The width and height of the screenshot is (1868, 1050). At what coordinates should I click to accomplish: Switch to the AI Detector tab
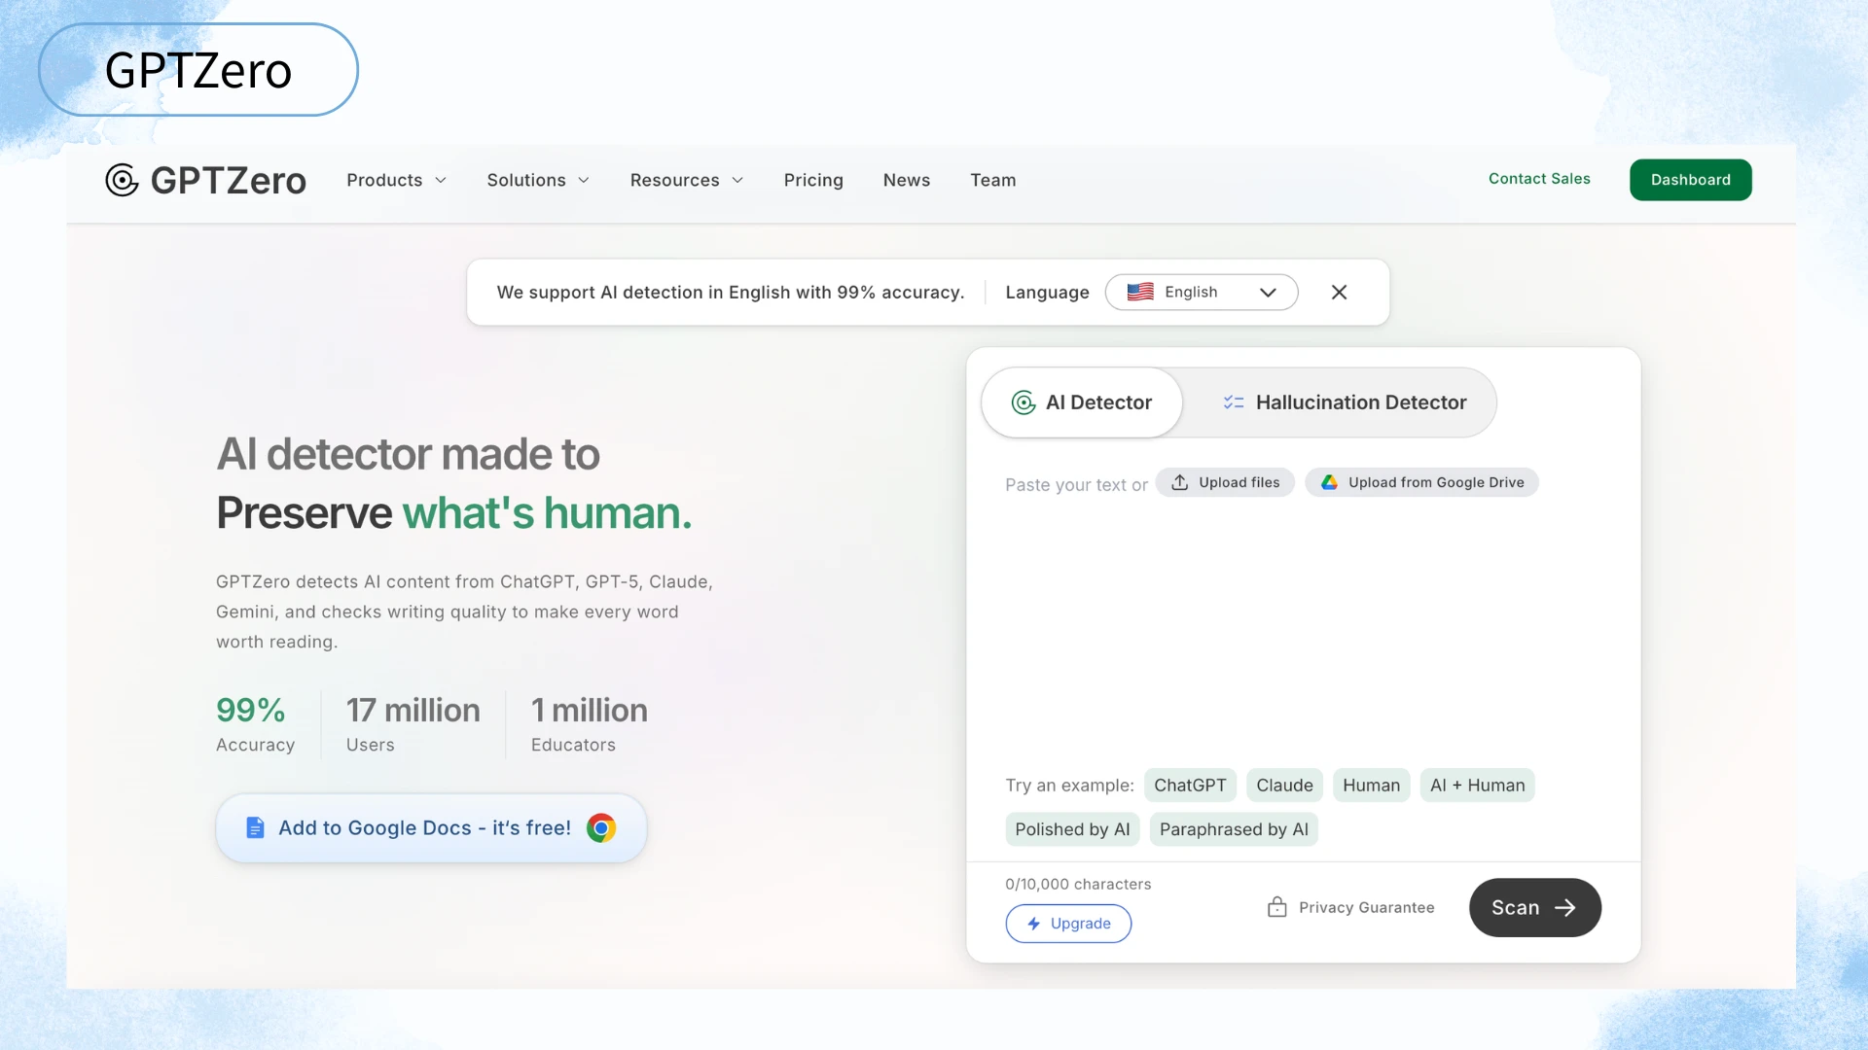coord(1082,402)
